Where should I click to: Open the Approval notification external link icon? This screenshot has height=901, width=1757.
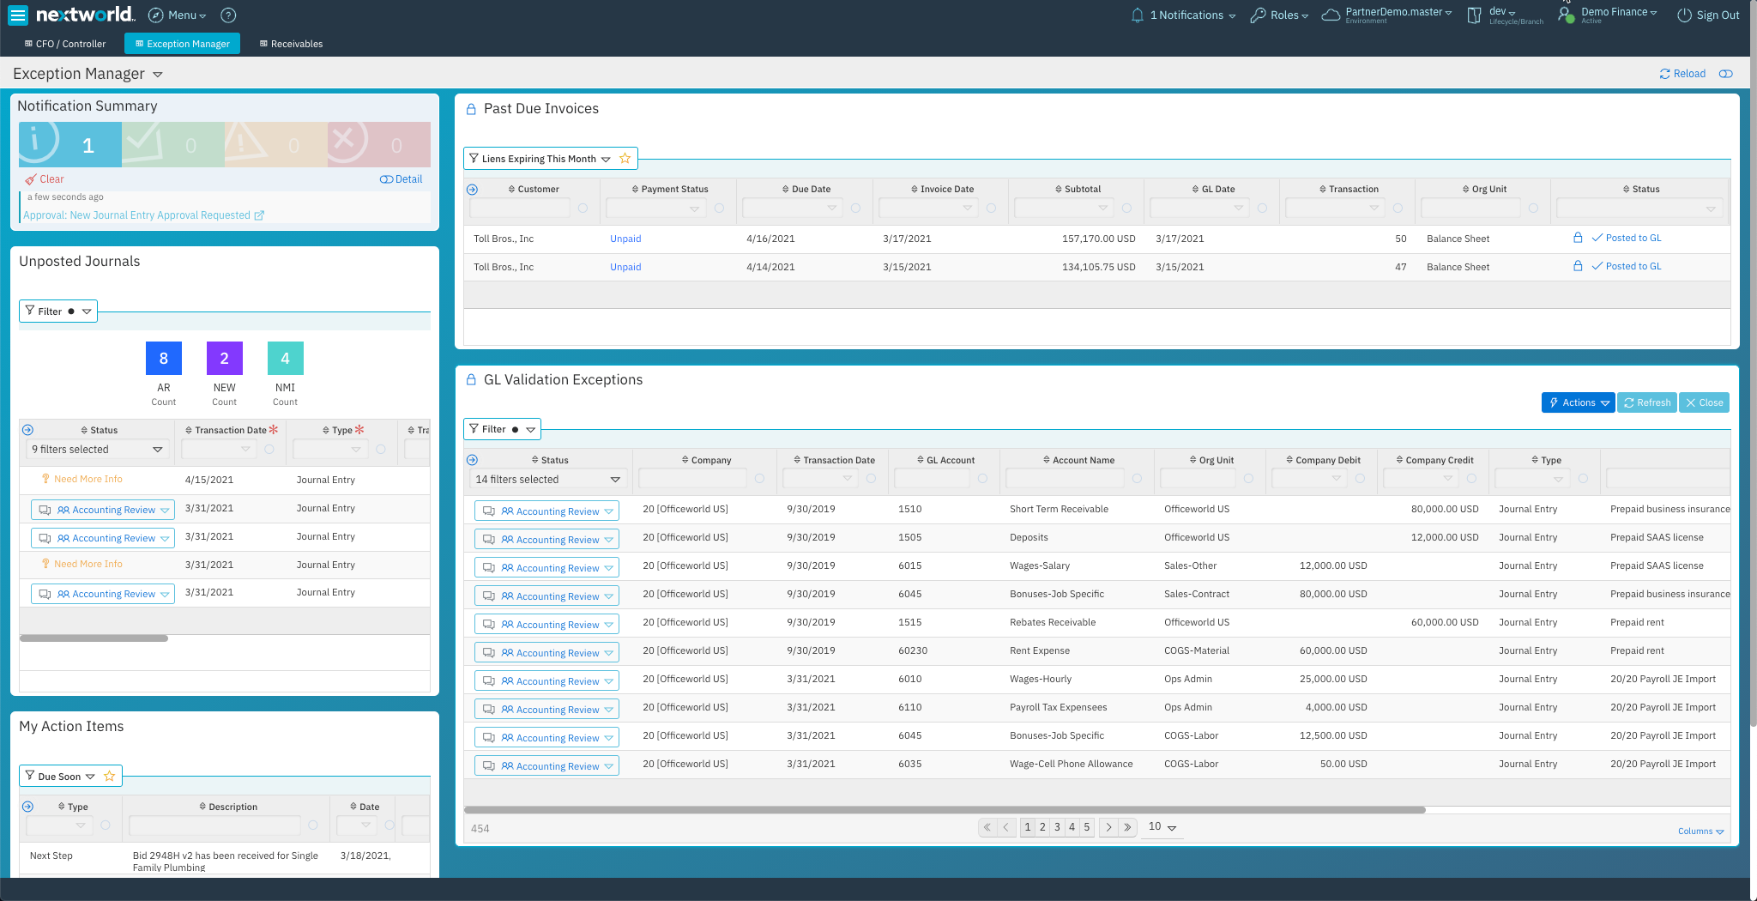click(x=260, y=215)
